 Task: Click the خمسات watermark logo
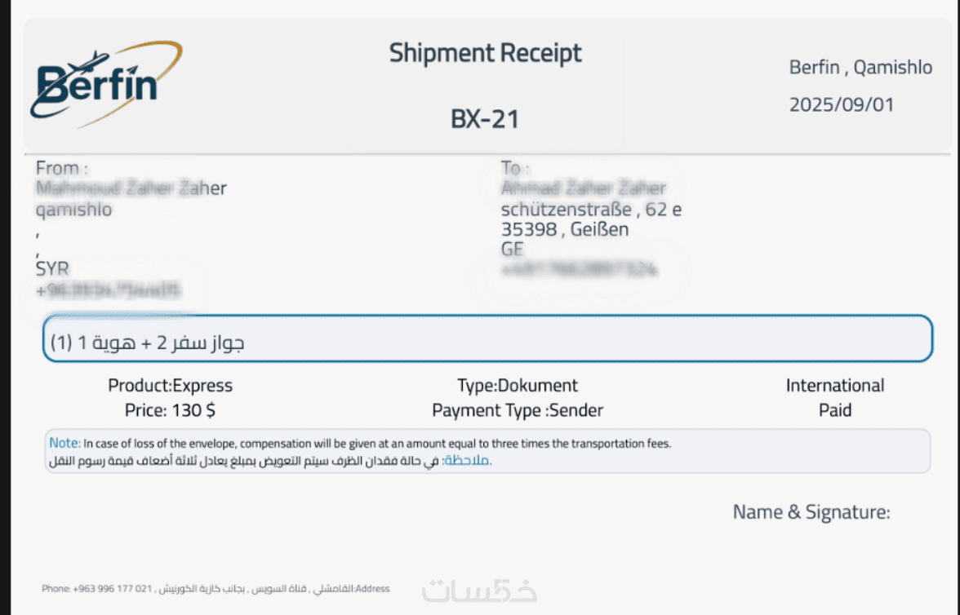click(479, 590)
